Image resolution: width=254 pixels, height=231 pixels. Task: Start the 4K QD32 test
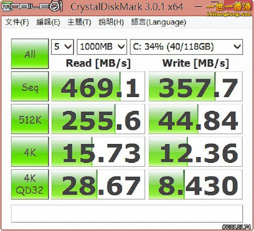point(30,185)
